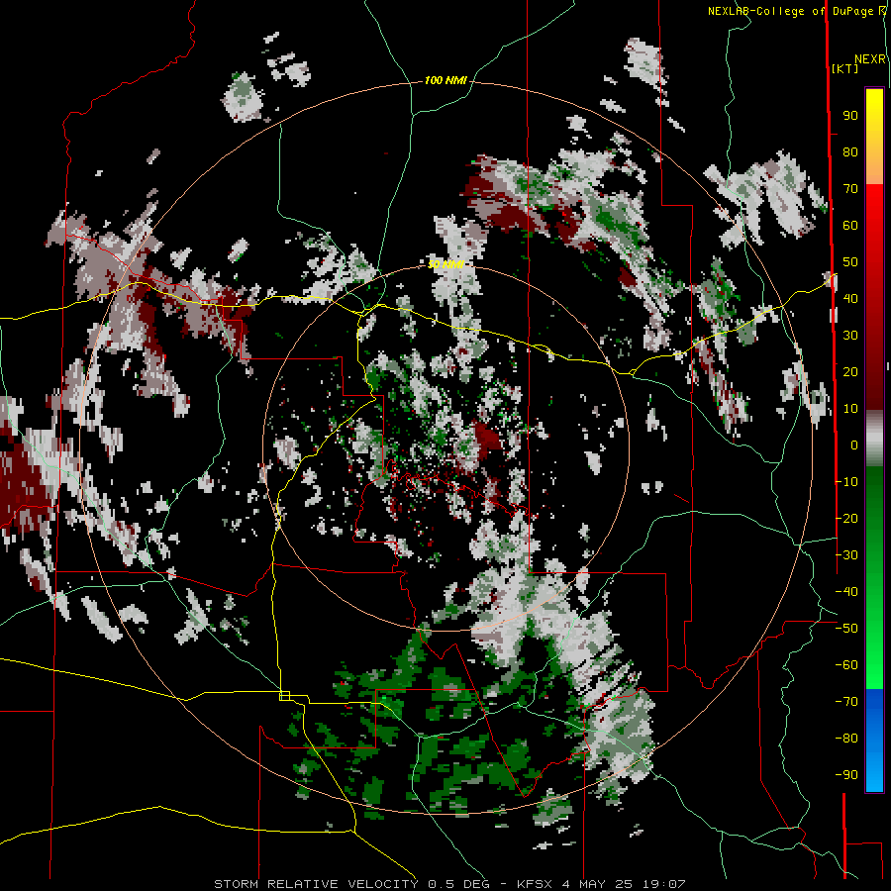Click the 80 value on the velocity scale
The width and height of the screenshot is (891, 891).
pos(850,151)
